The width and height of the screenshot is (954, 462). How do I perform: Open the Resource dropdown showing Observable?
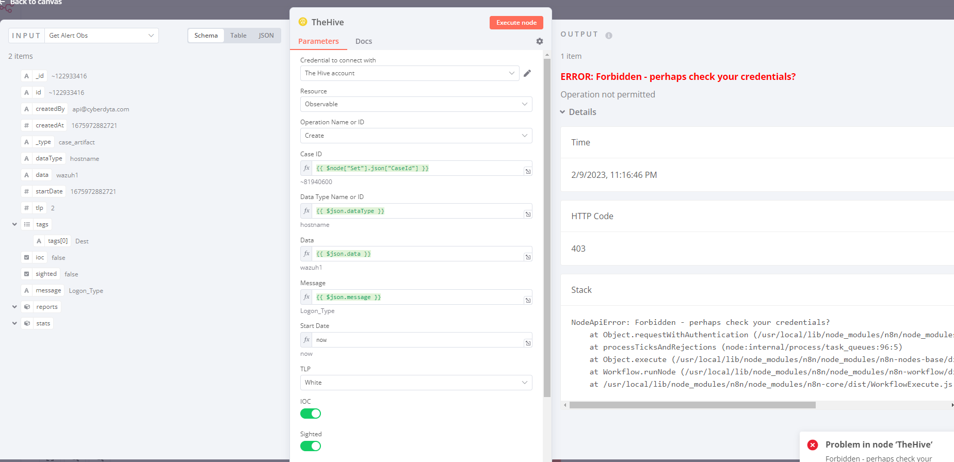(x=416, y=104)
